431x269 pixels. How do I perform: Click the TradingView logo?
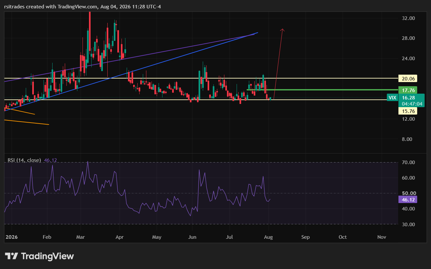40,256
